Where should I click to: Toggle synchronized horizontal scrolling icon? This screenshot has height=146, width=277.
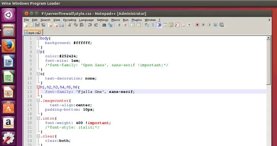[x=139, y=25]
